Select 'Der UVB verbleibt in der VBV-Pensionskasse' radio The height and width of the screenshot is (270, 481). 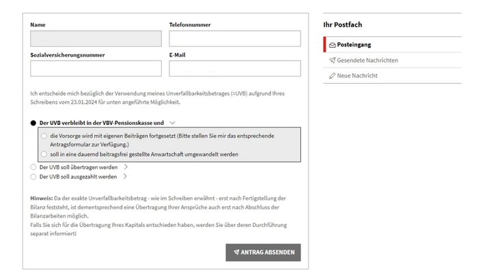click(33, 123)
